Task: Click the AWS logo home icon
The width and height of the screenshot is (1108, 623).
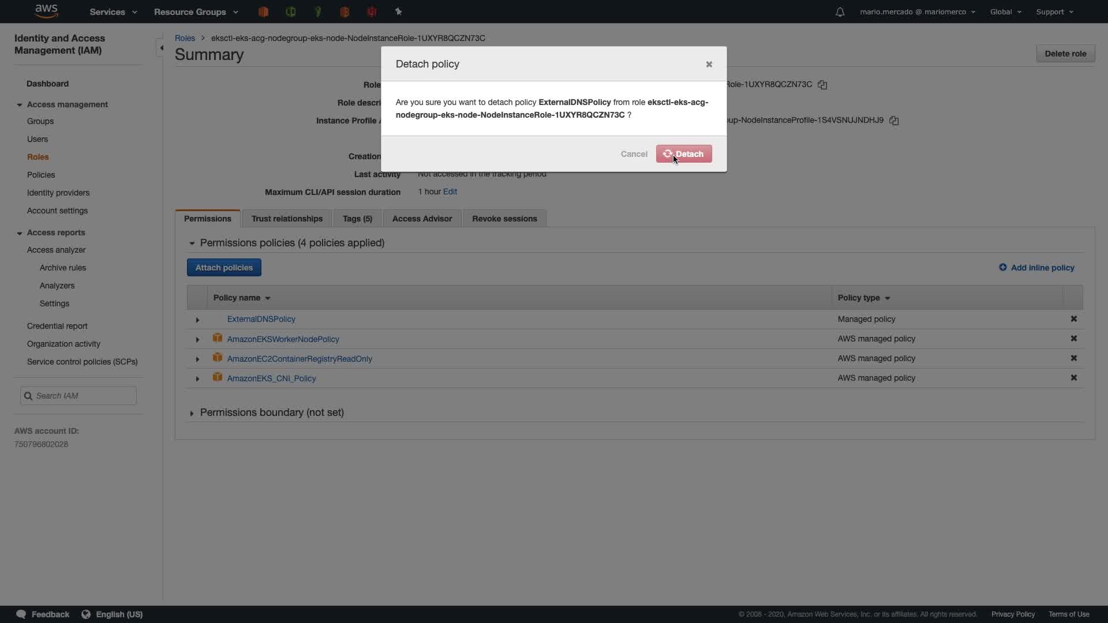Action: pos(46,11)
